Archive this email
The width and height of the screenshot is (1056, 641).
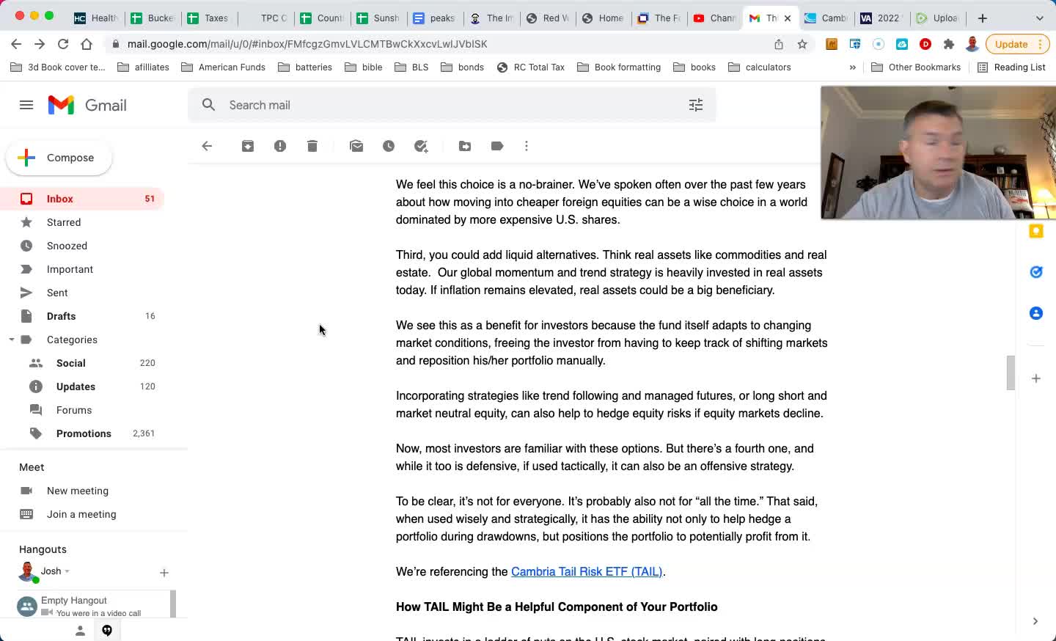coord(248,146)
